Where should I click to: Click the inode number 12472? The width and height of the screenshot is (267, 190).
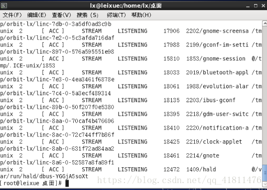[x=171, y=170]
